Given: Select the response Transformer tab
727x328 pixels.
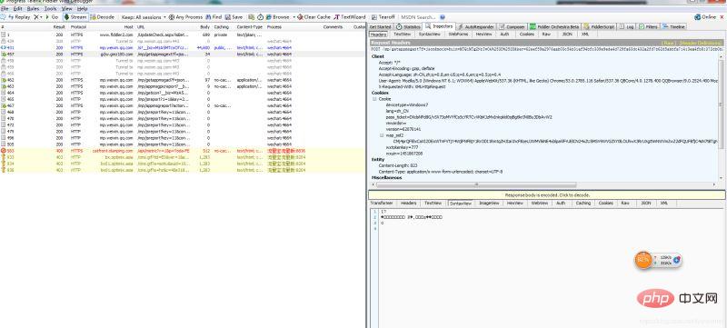Looking at the screenshot, I should coord(381,203).
